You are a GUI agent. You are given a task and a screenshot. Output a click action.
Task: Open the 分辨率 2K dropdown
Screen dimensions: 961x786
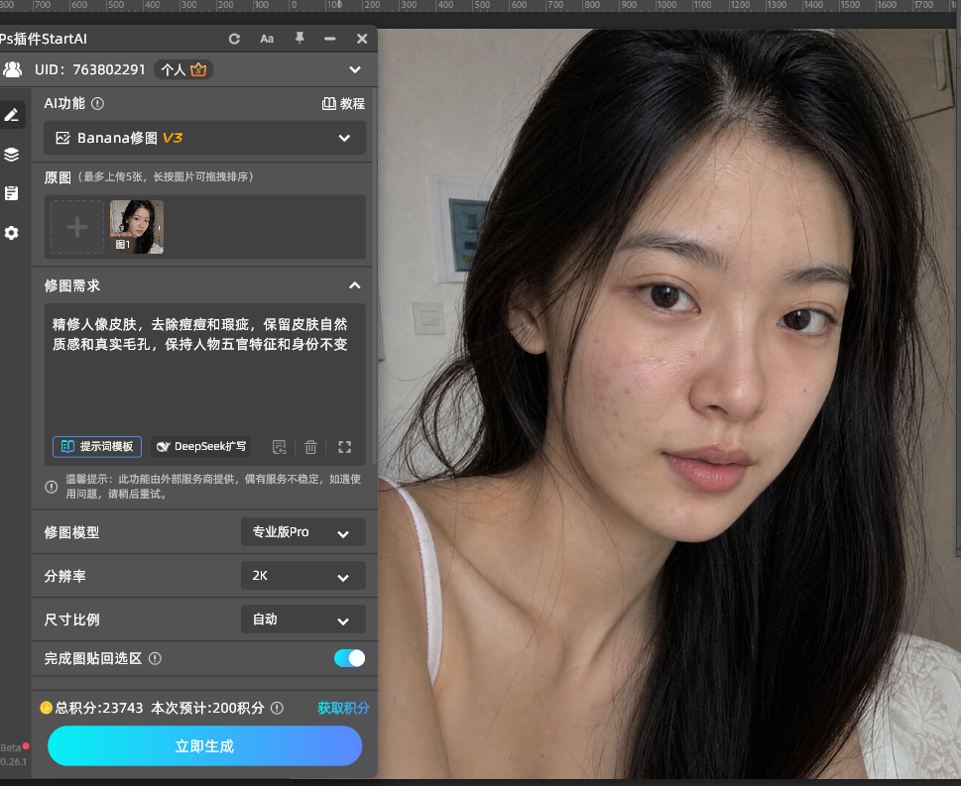click(303, 576)
